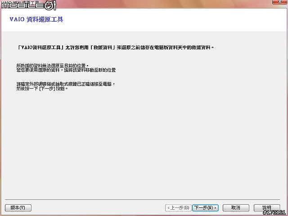Proceed with the 下一步(N) button

click(205, 208)
